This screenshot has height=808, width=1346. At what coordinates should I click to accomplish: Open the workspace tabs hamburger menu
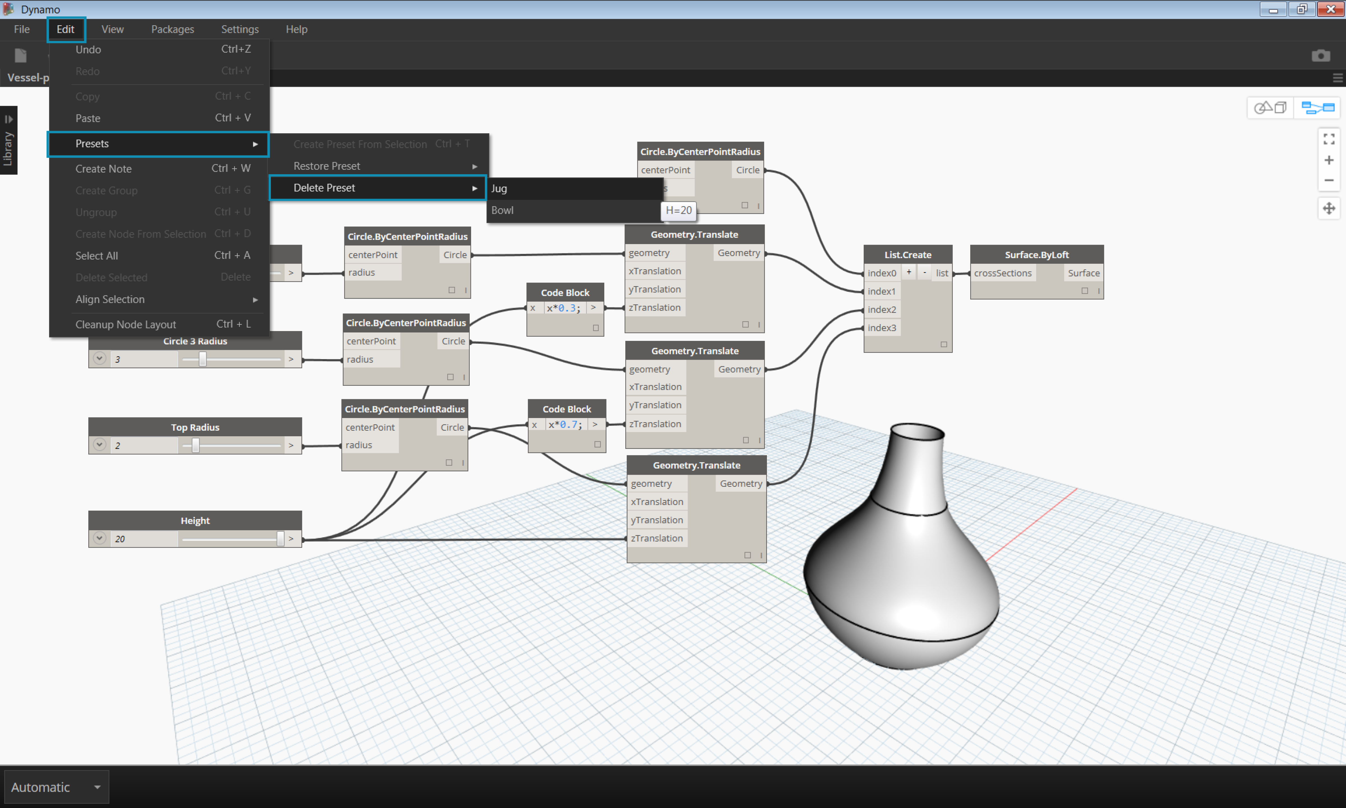pyautogui.click(x=1337, y=78)
